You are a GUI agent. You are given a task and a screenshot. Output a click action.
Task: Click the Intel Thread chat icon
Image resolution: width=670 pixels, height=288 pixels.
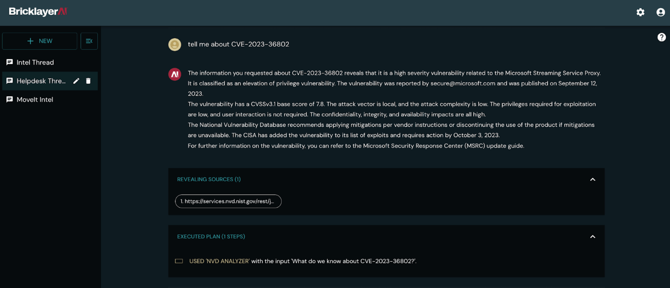tap(10, 62)
